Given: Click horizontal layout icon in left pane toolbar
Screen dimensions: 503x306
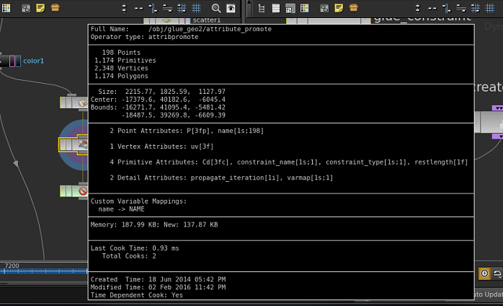Looking at the screenshot, I should point(138,9).
